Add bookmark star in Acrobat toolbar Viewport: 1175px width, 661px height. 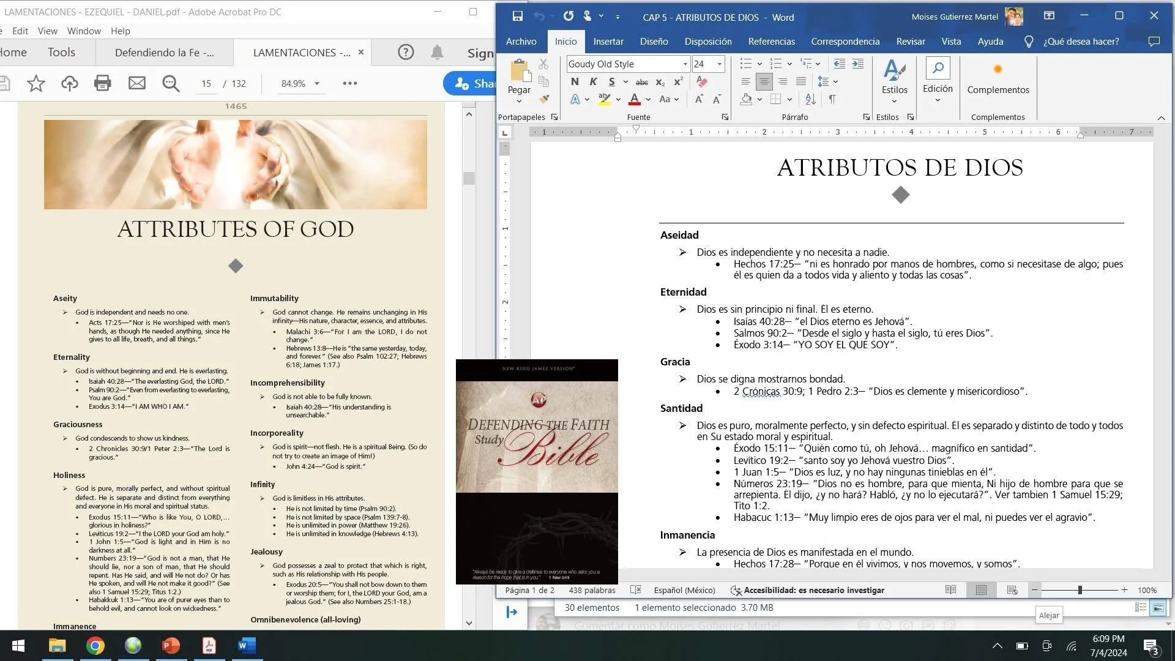[36, 83]
